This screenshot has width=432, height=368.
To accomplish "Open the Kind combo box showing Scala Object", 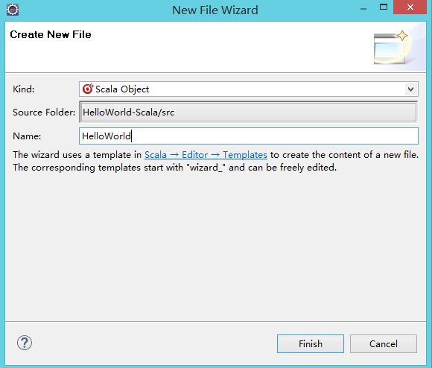I will point(249,89).
